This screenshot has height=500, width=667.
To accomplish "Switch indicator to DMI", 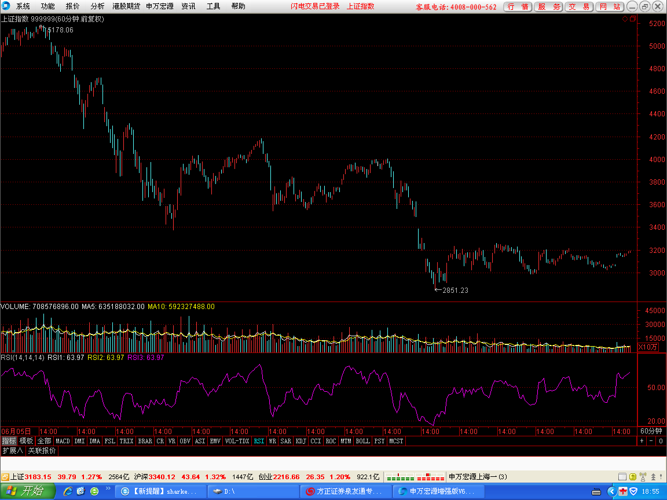I will [x=79, y=441].
